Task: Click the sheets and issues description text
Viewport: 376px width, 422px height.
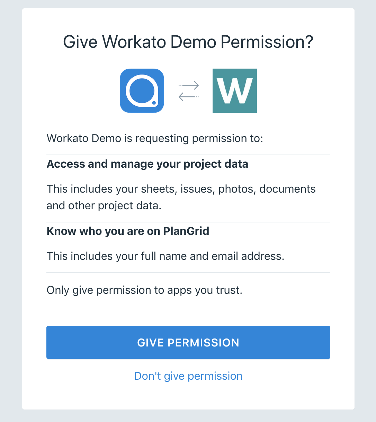Action: point(181,197)
